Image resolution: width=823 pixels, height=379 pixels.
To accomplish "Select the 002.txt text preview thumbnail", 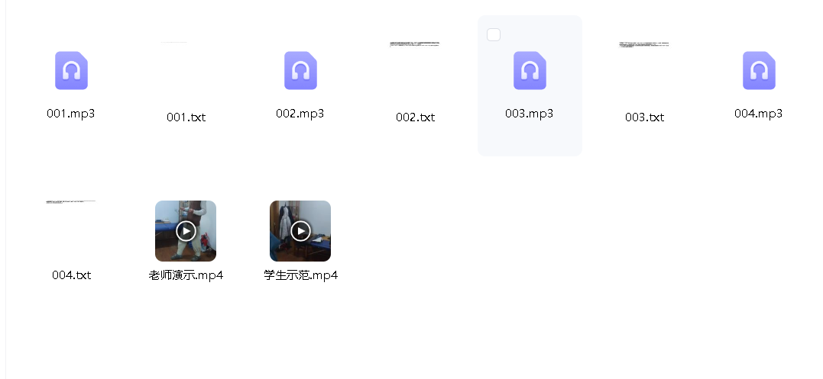I will (x=415, y=44).
